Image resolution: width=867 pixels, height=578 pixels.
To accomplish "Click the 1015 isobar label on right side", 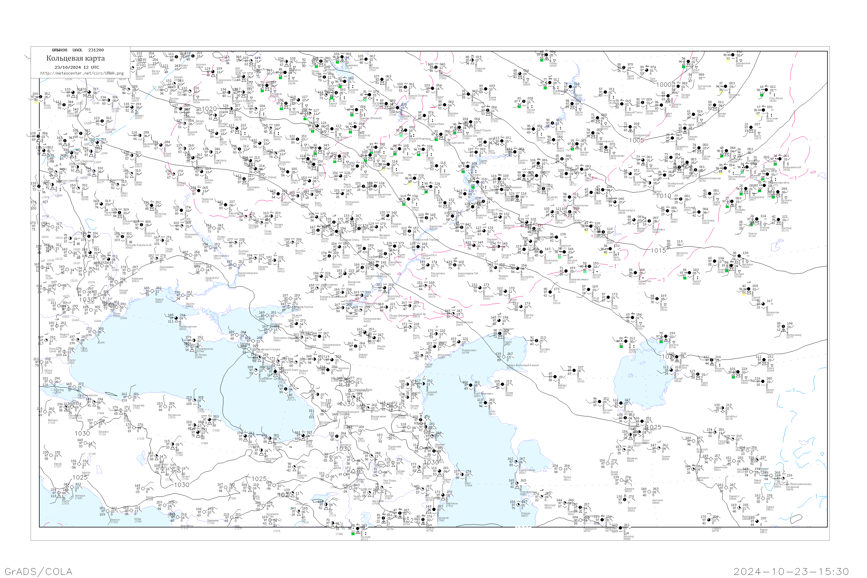I will [658, 251].
